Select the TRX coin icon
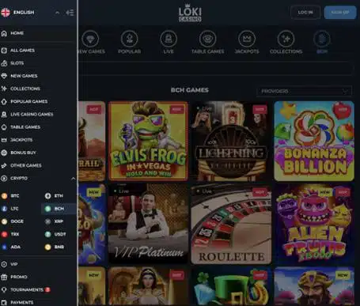 pyautogui.click(x=4, y=234)
